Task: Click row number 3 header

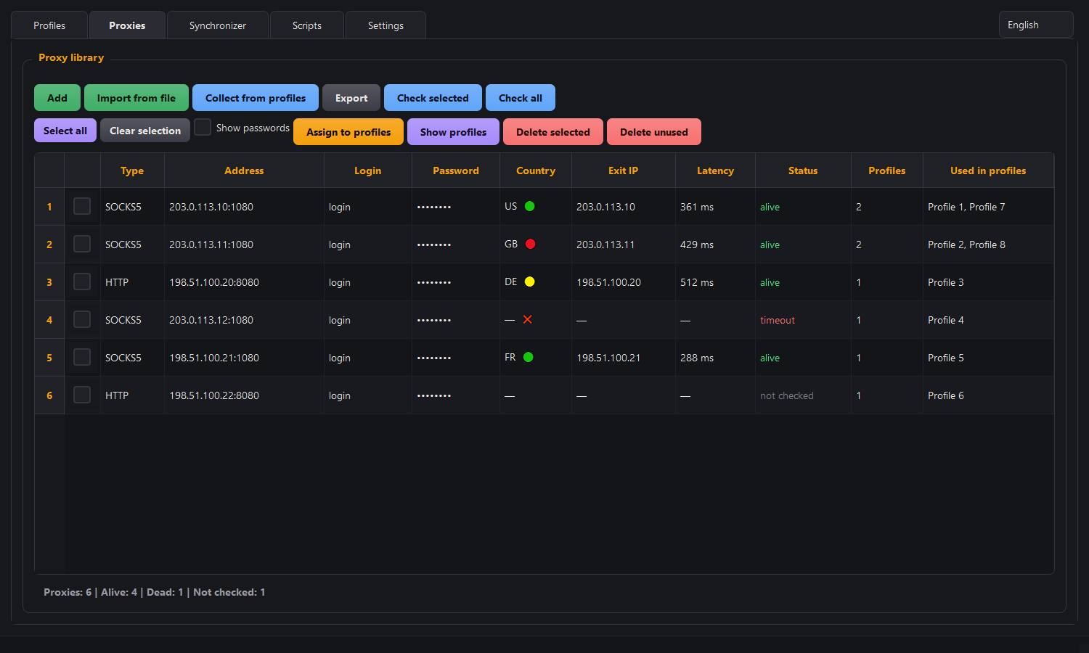Action: click(x=49, y=282)
